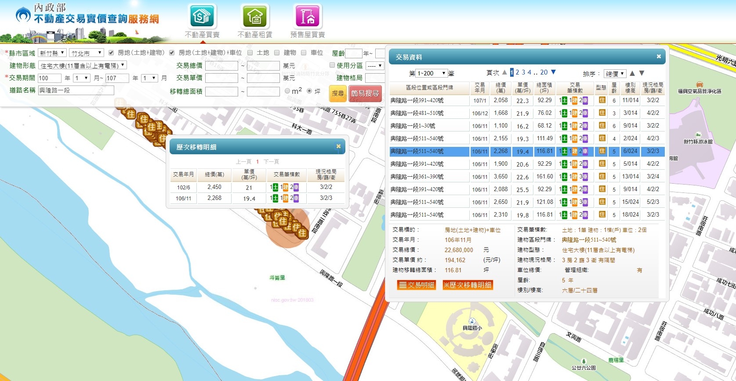Click the 新竹縣游泳館 map marker

pyautogui.click(x=698, y=135)
